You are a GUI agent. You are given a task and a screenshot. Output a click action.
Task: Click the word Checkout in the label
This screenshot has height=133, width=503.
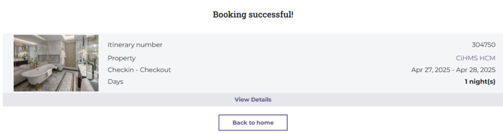pyautogui.click(x=155, y=70)
